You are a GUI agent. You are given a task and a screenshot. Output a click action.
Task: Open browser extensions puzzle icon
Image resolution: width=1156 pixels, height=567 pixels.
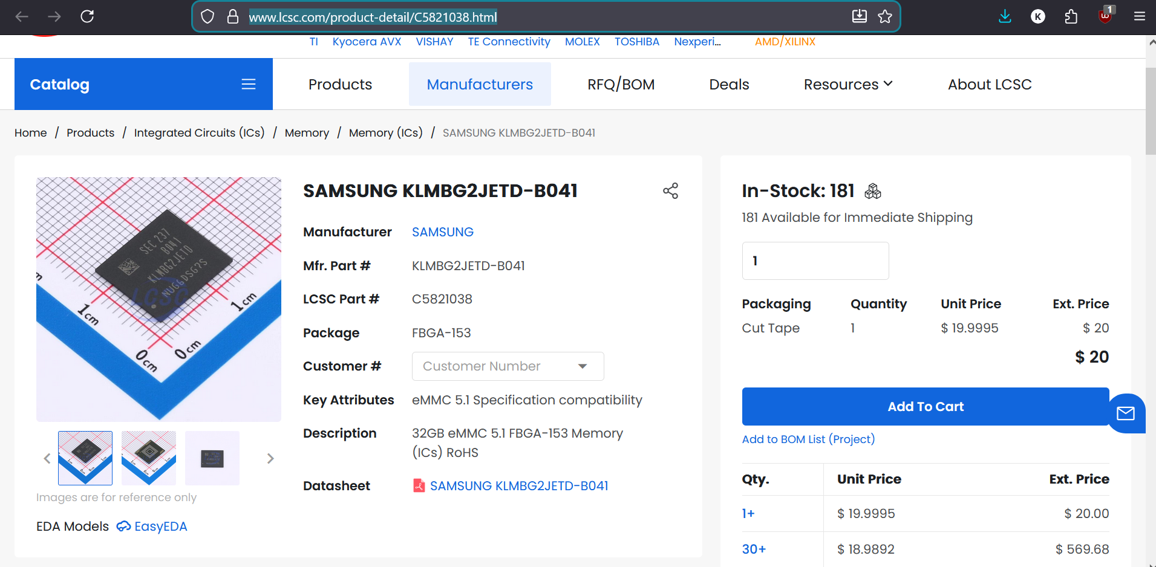[x=1071, y=16]
